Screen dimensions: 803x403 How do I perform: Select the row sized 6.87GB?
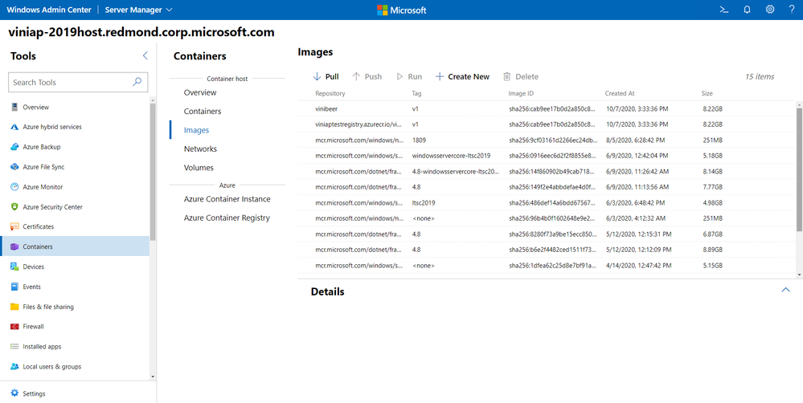[547, 234]
